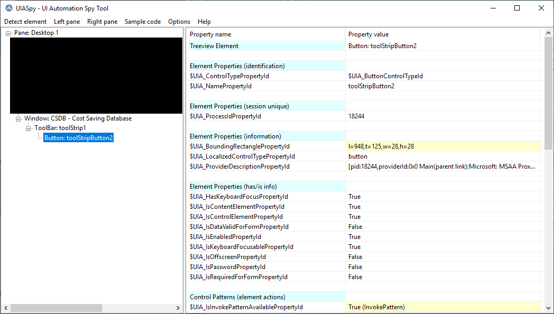Select the $UIA_IsEnabledPropertyId row
Image resolution: width=554 pixels, height=314 pixels.
(364, 237)
